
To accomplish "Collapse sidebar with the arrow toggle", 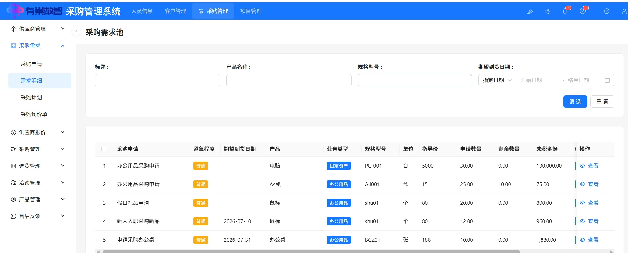I will pos(76,31).
